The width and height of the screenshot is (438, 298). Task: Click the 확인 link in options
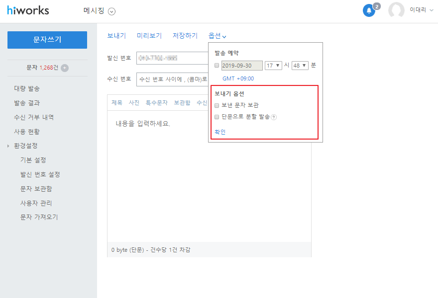pos(220,132)
